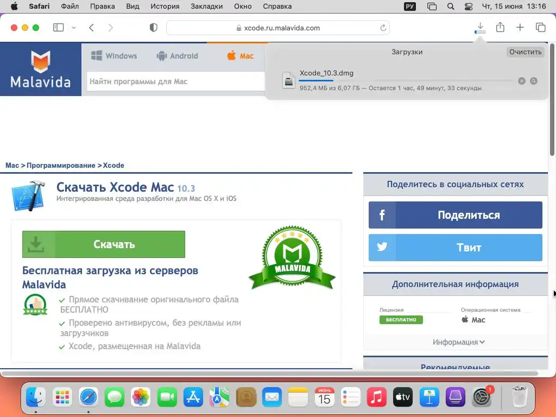Open Reminders from the Dock
Image resolution: width=556 pixels, height=417 pixels.
click(x=351, y=397)
